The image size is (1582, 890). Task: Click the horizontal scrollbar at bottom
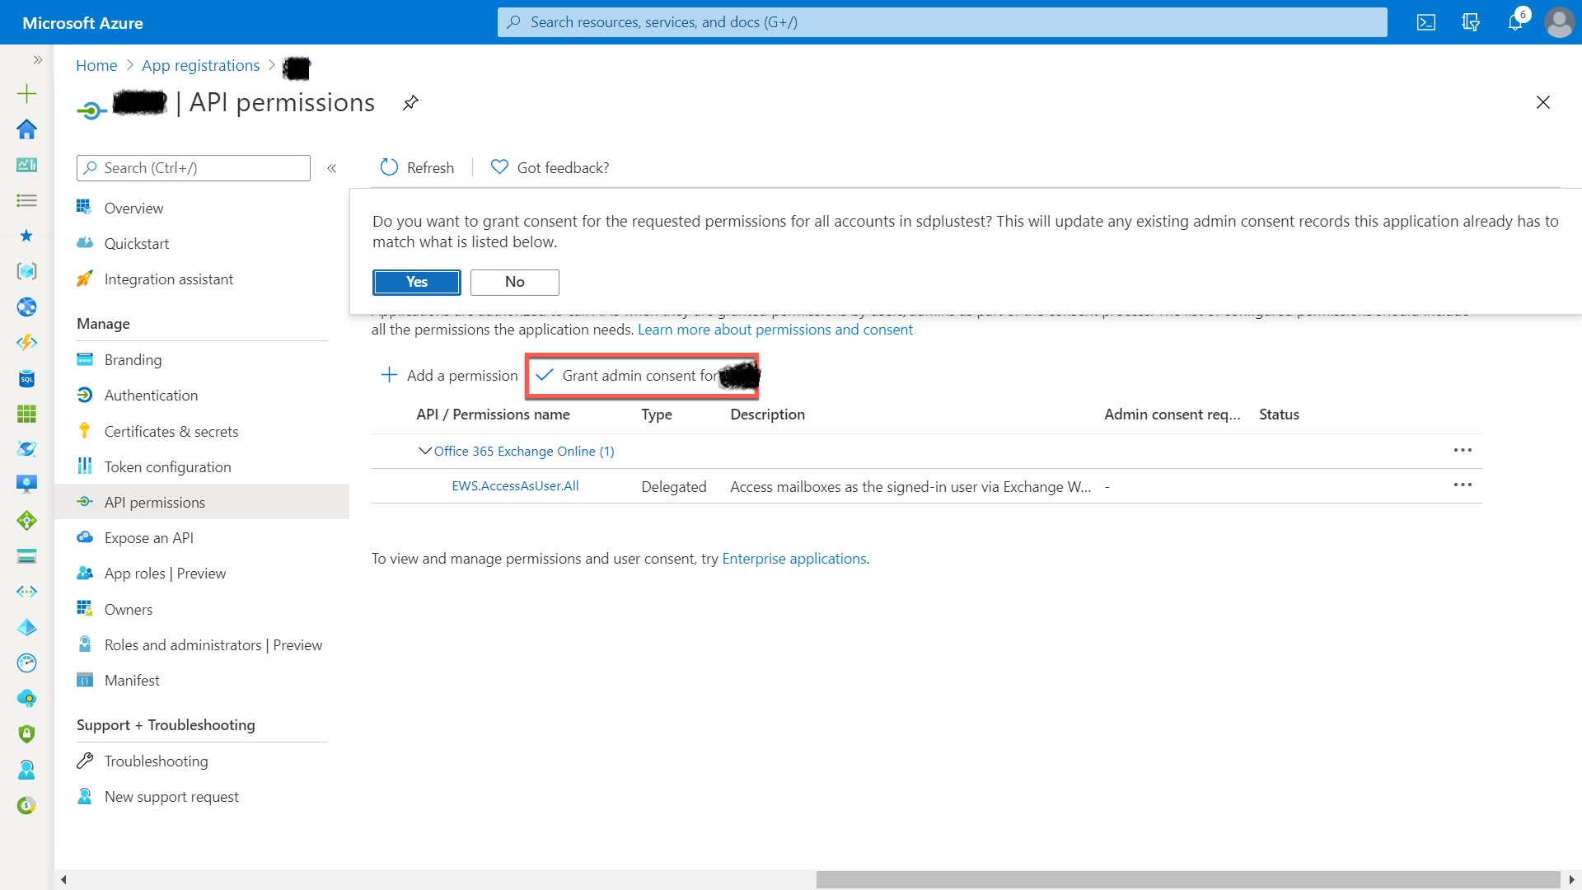point(1186,879)
